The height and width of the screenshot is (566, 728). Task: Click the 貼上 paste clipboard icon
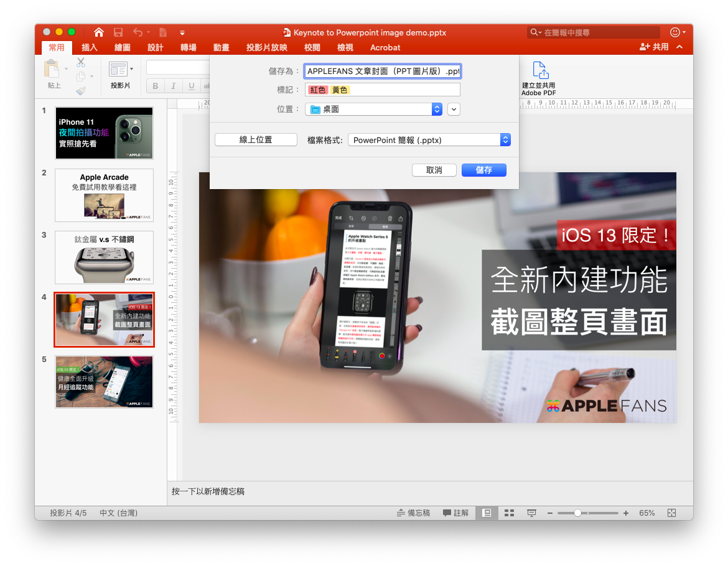click(x=52, y=69)
